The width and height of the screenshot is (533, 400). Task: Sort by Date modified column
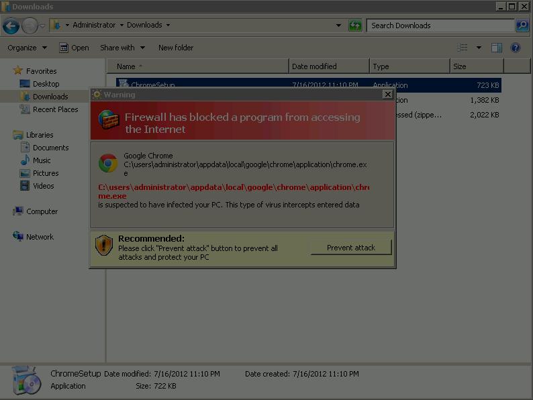tap(329, 66)
